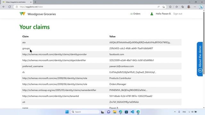Viewport: 205px width, 115px height.
Task: Open the Favorites list icon
Action: pyautogui.click(x=176, y=7)
